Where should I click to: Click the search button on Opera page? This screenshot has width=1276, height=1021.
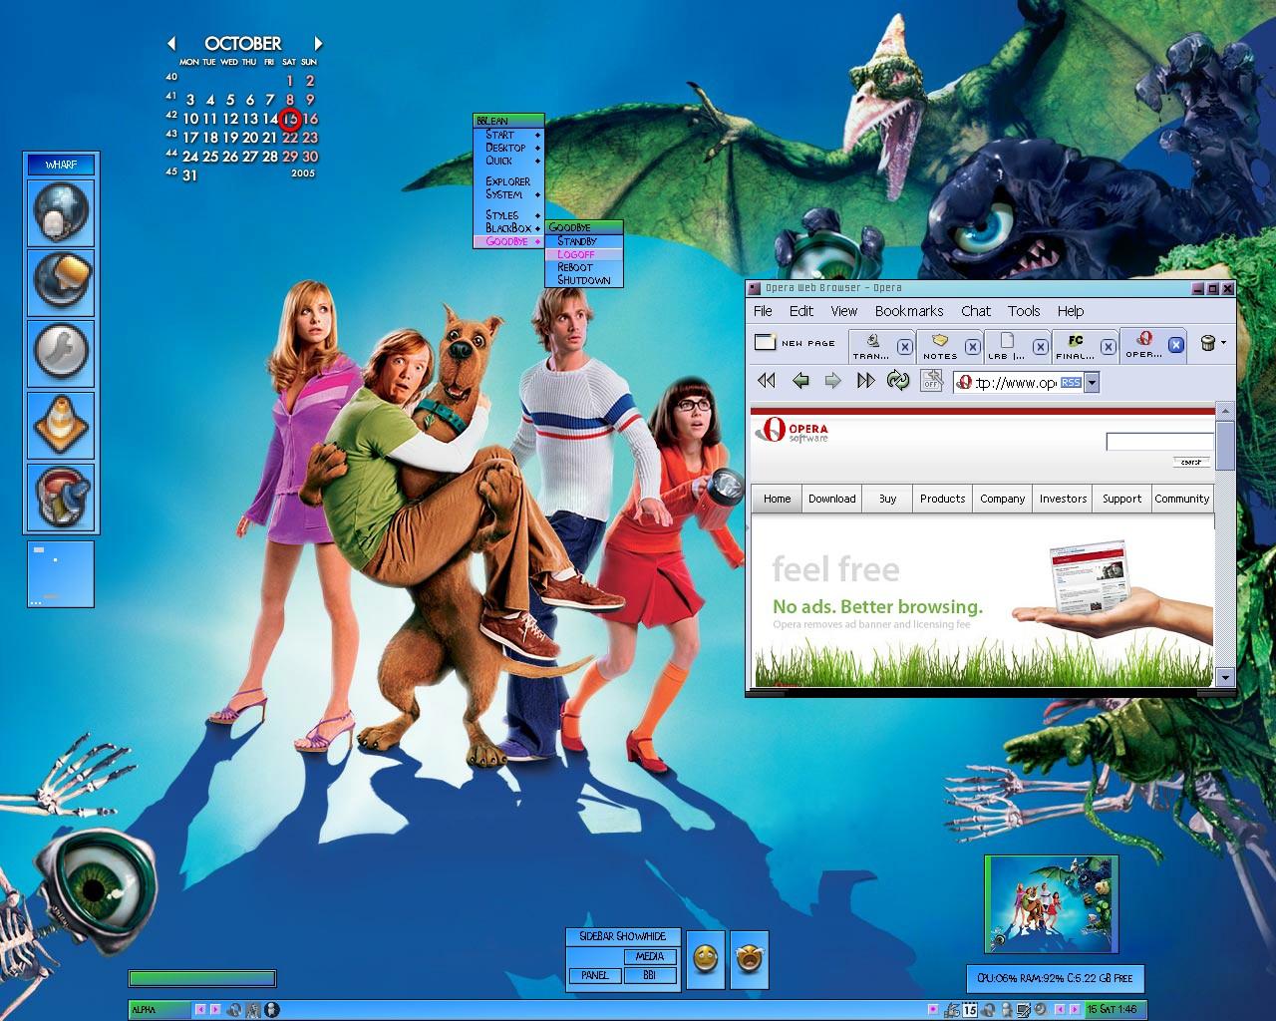coord(1191,462)
